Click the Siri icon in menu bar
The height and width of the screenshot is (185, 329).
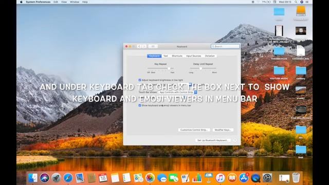tap(302, 2)
